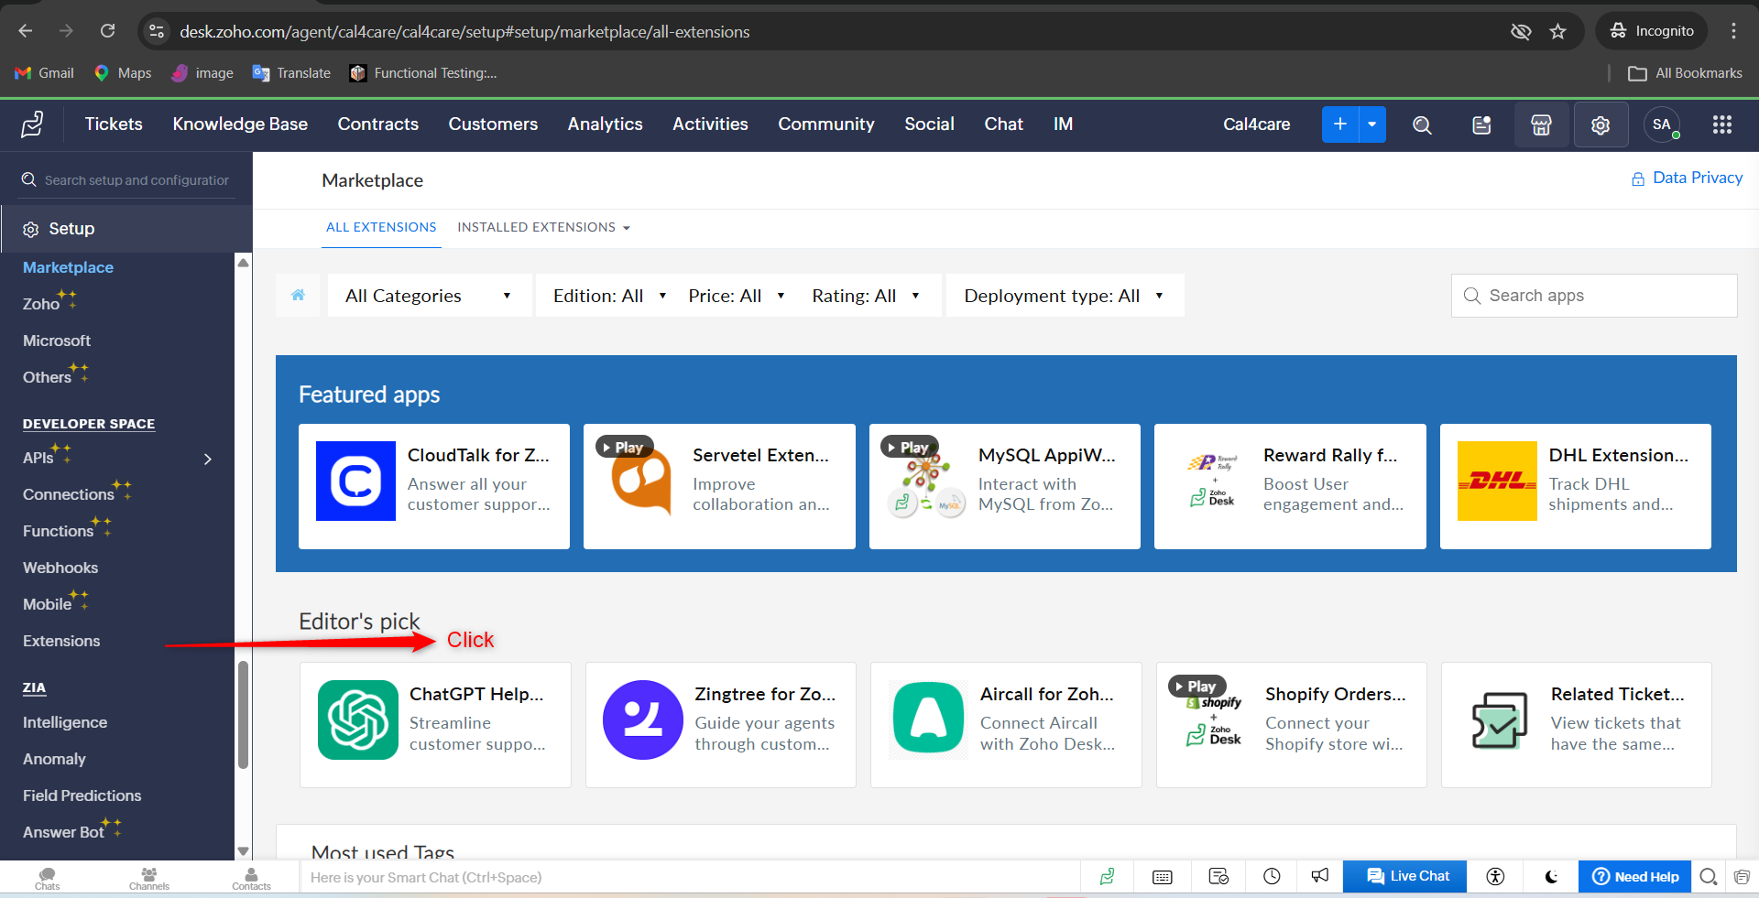
Task: Open the Edition: All dropdown
Action: [x=609, y=296]
